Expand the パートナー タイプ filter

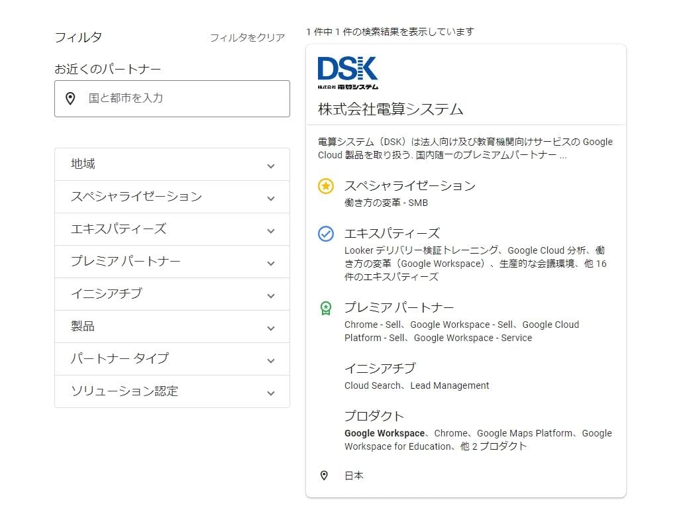172,359
